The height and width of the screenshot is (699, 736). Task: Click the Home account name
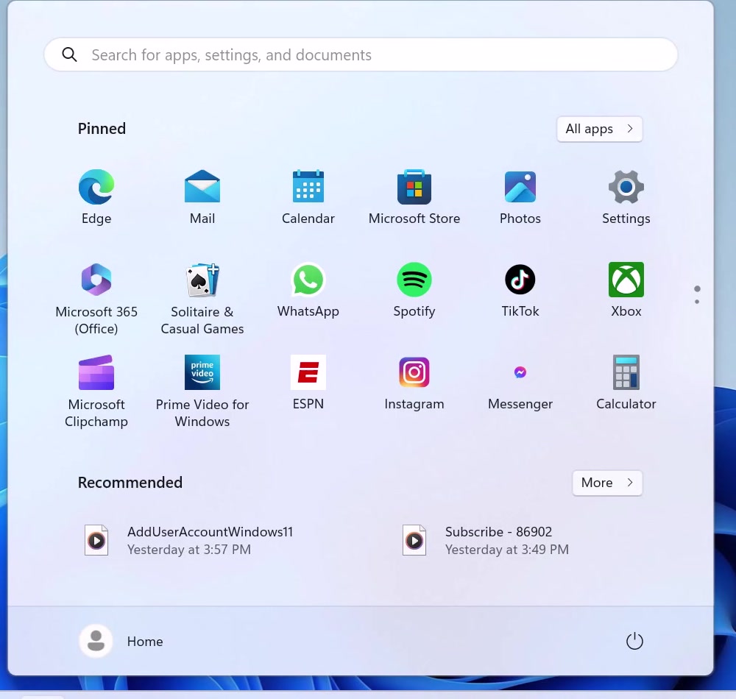point(145,642)
